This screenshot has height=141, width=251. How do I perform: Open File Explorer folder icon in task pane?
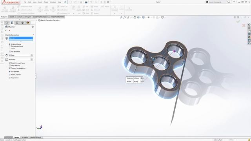click(x=249, y=31)
